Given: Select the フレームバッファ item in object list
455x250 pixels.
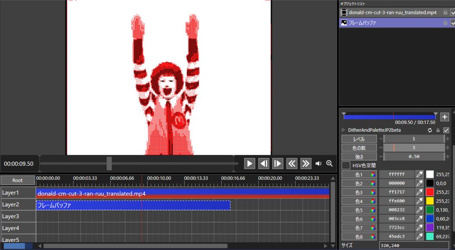Looking at the screenshot, I should (387, 22).
